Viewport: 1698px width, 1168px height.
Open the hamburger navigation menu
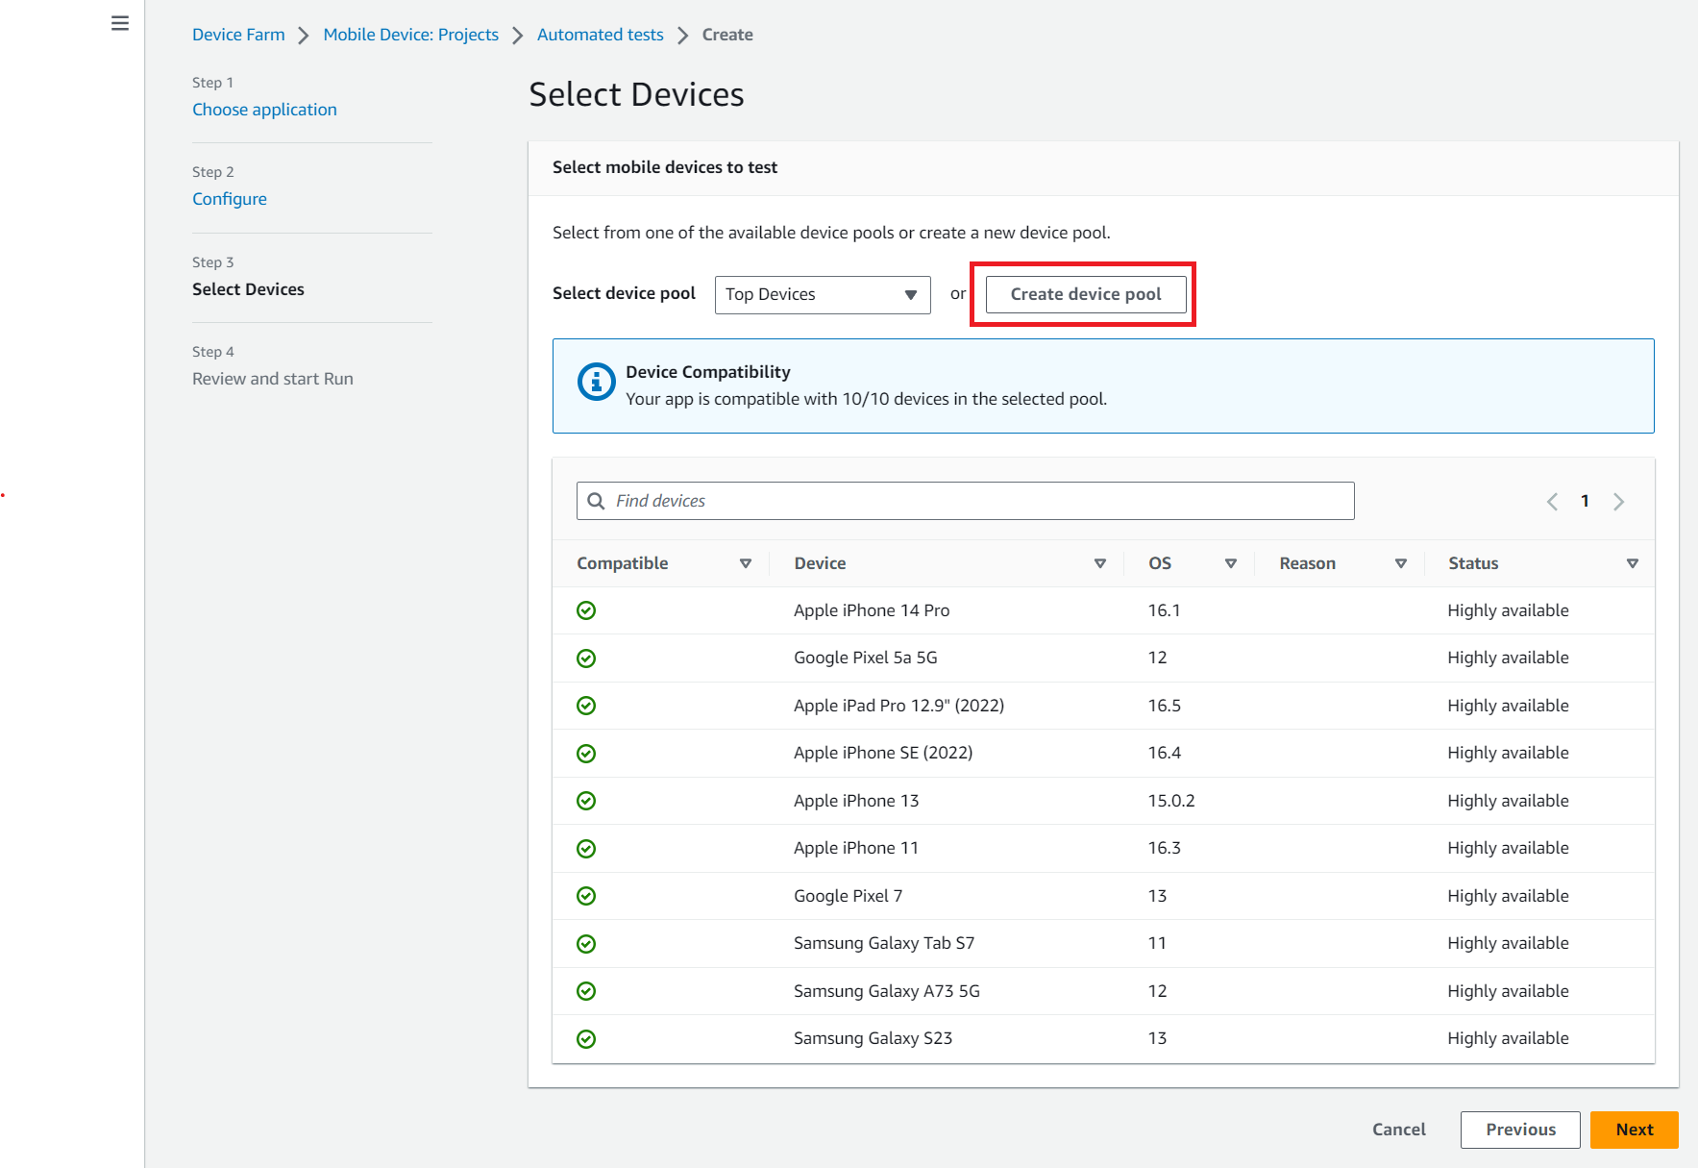(x=120, y=23)
